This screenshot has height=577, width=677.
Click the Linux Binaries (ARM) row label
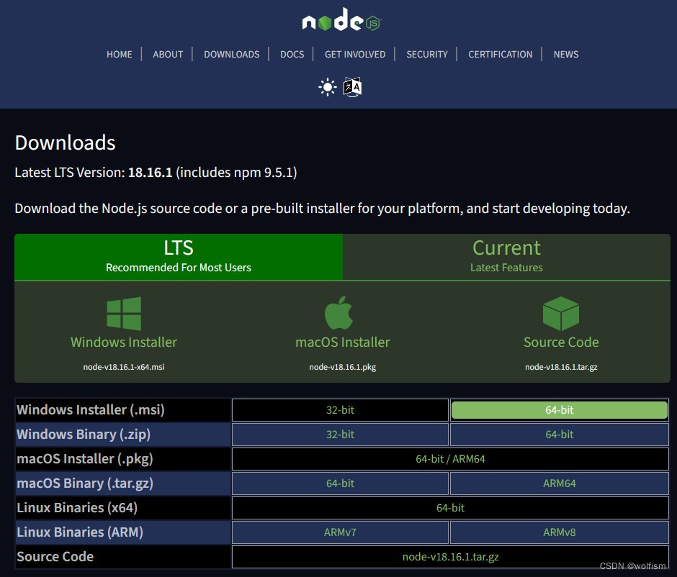80,532
